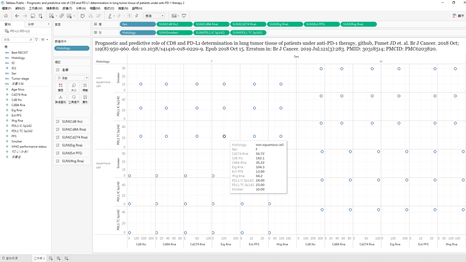The image size is (466, 262).
Task: Click the Duplicate worksheet toolbar icon
Action: click(x=61, y=16)
